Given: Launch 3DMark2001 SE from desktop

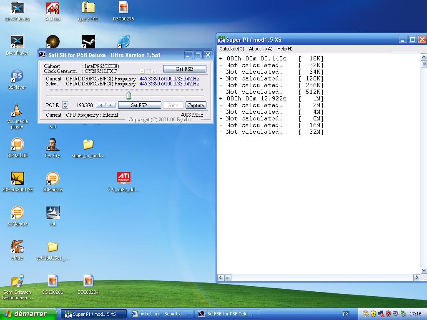Looking at the screenshot, I should 18,182.
